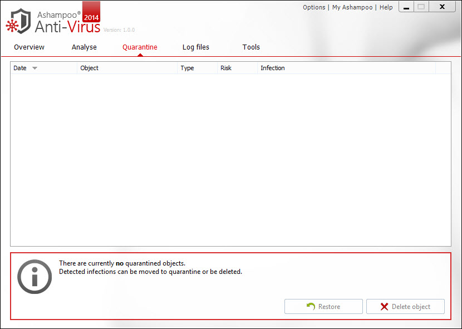Go to the Tools tab
Image resolution: width=462 pixels, height=329 pixels.
(251, 47)
